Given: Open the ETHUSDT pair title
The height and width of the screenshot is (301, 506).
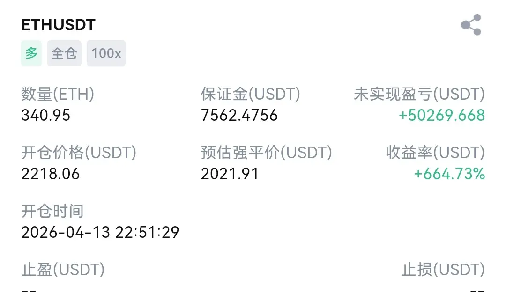Looking at the screenshot, I should click(x=59, y=25).
